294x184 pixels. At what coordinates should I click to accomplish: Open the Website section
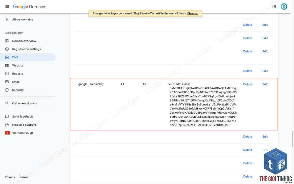18,65
